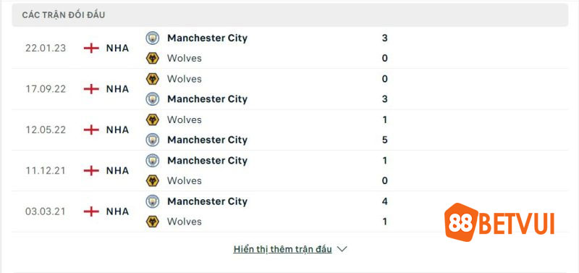This screenshot has height=273, width=579.
Task: Expand more matches with the chevron arrow
Action: [342, 249]
